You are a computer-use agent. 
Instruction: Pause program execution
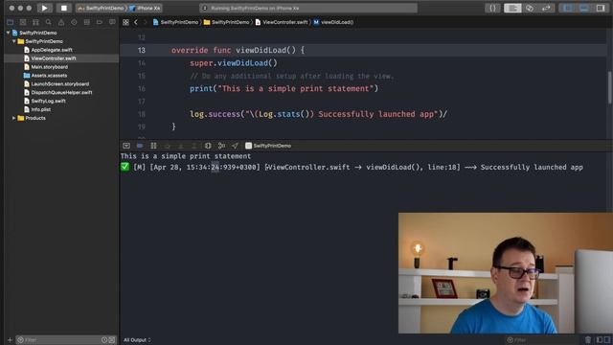tap(153, 146)
